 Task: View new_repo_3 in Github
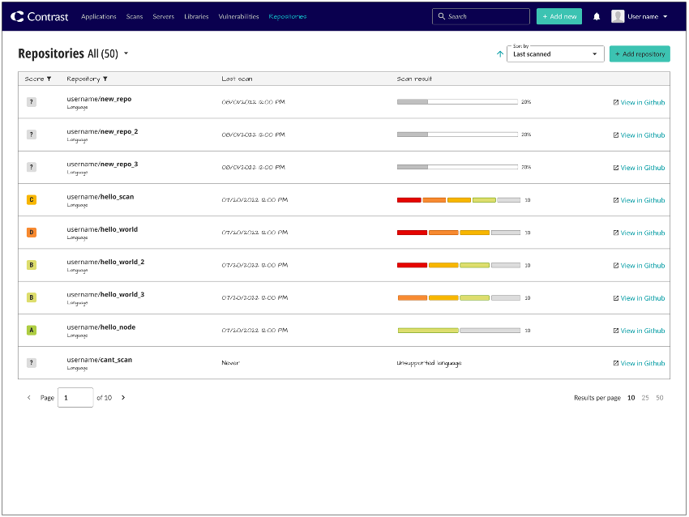639,168
